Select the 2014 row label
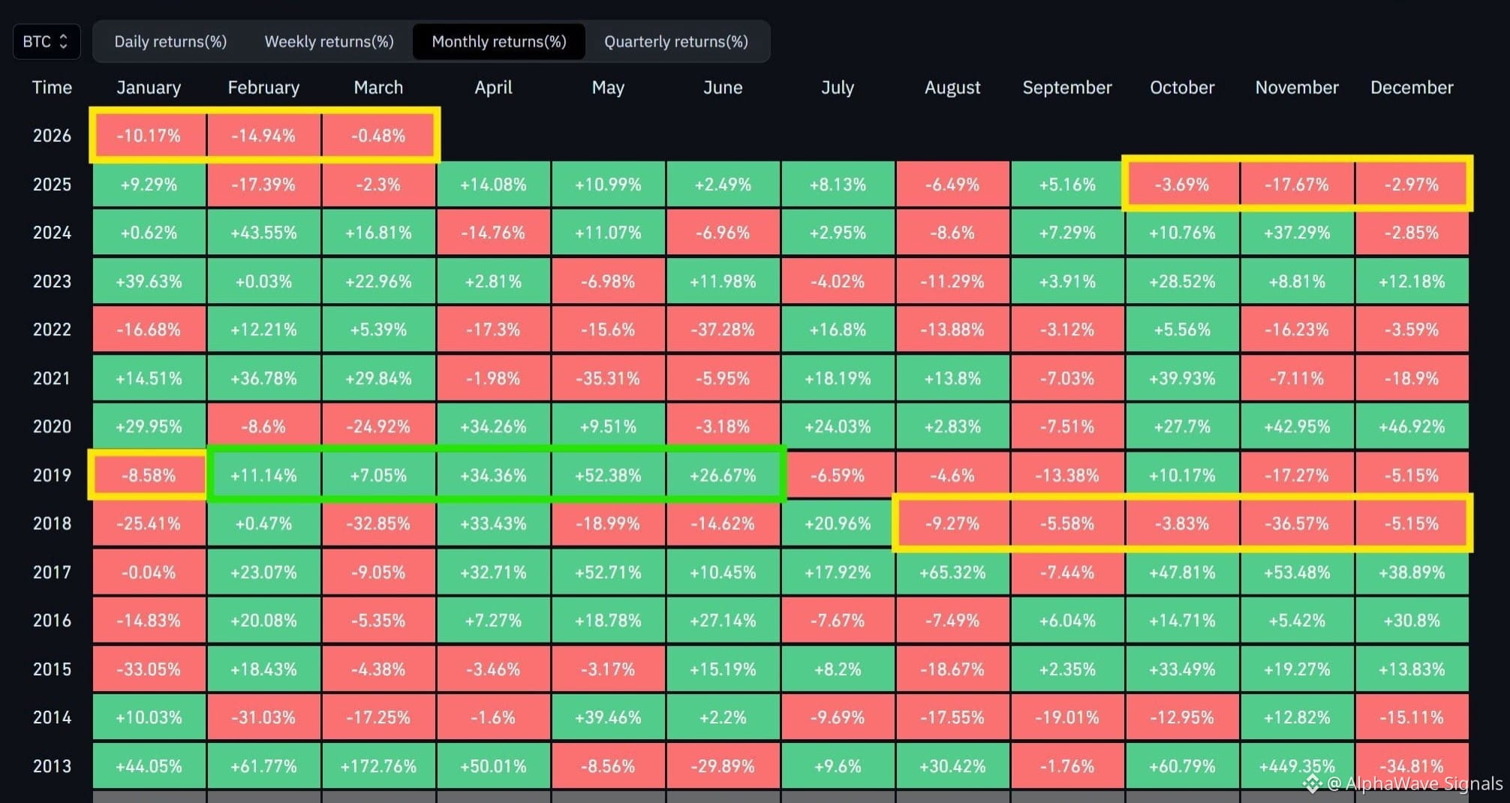Image resolution: width=1510 pixels, height=803 pixels. 52,717
